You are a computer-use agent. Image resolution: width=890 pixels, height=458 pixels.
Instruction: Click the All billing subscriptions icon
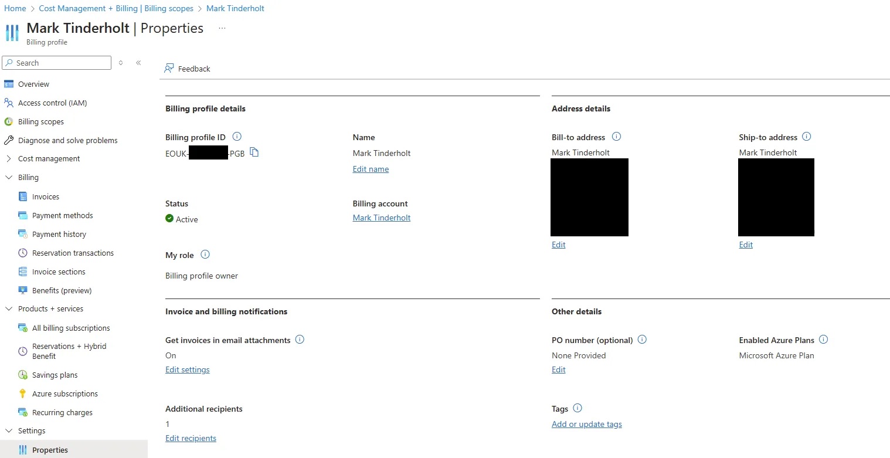(23, 328)
